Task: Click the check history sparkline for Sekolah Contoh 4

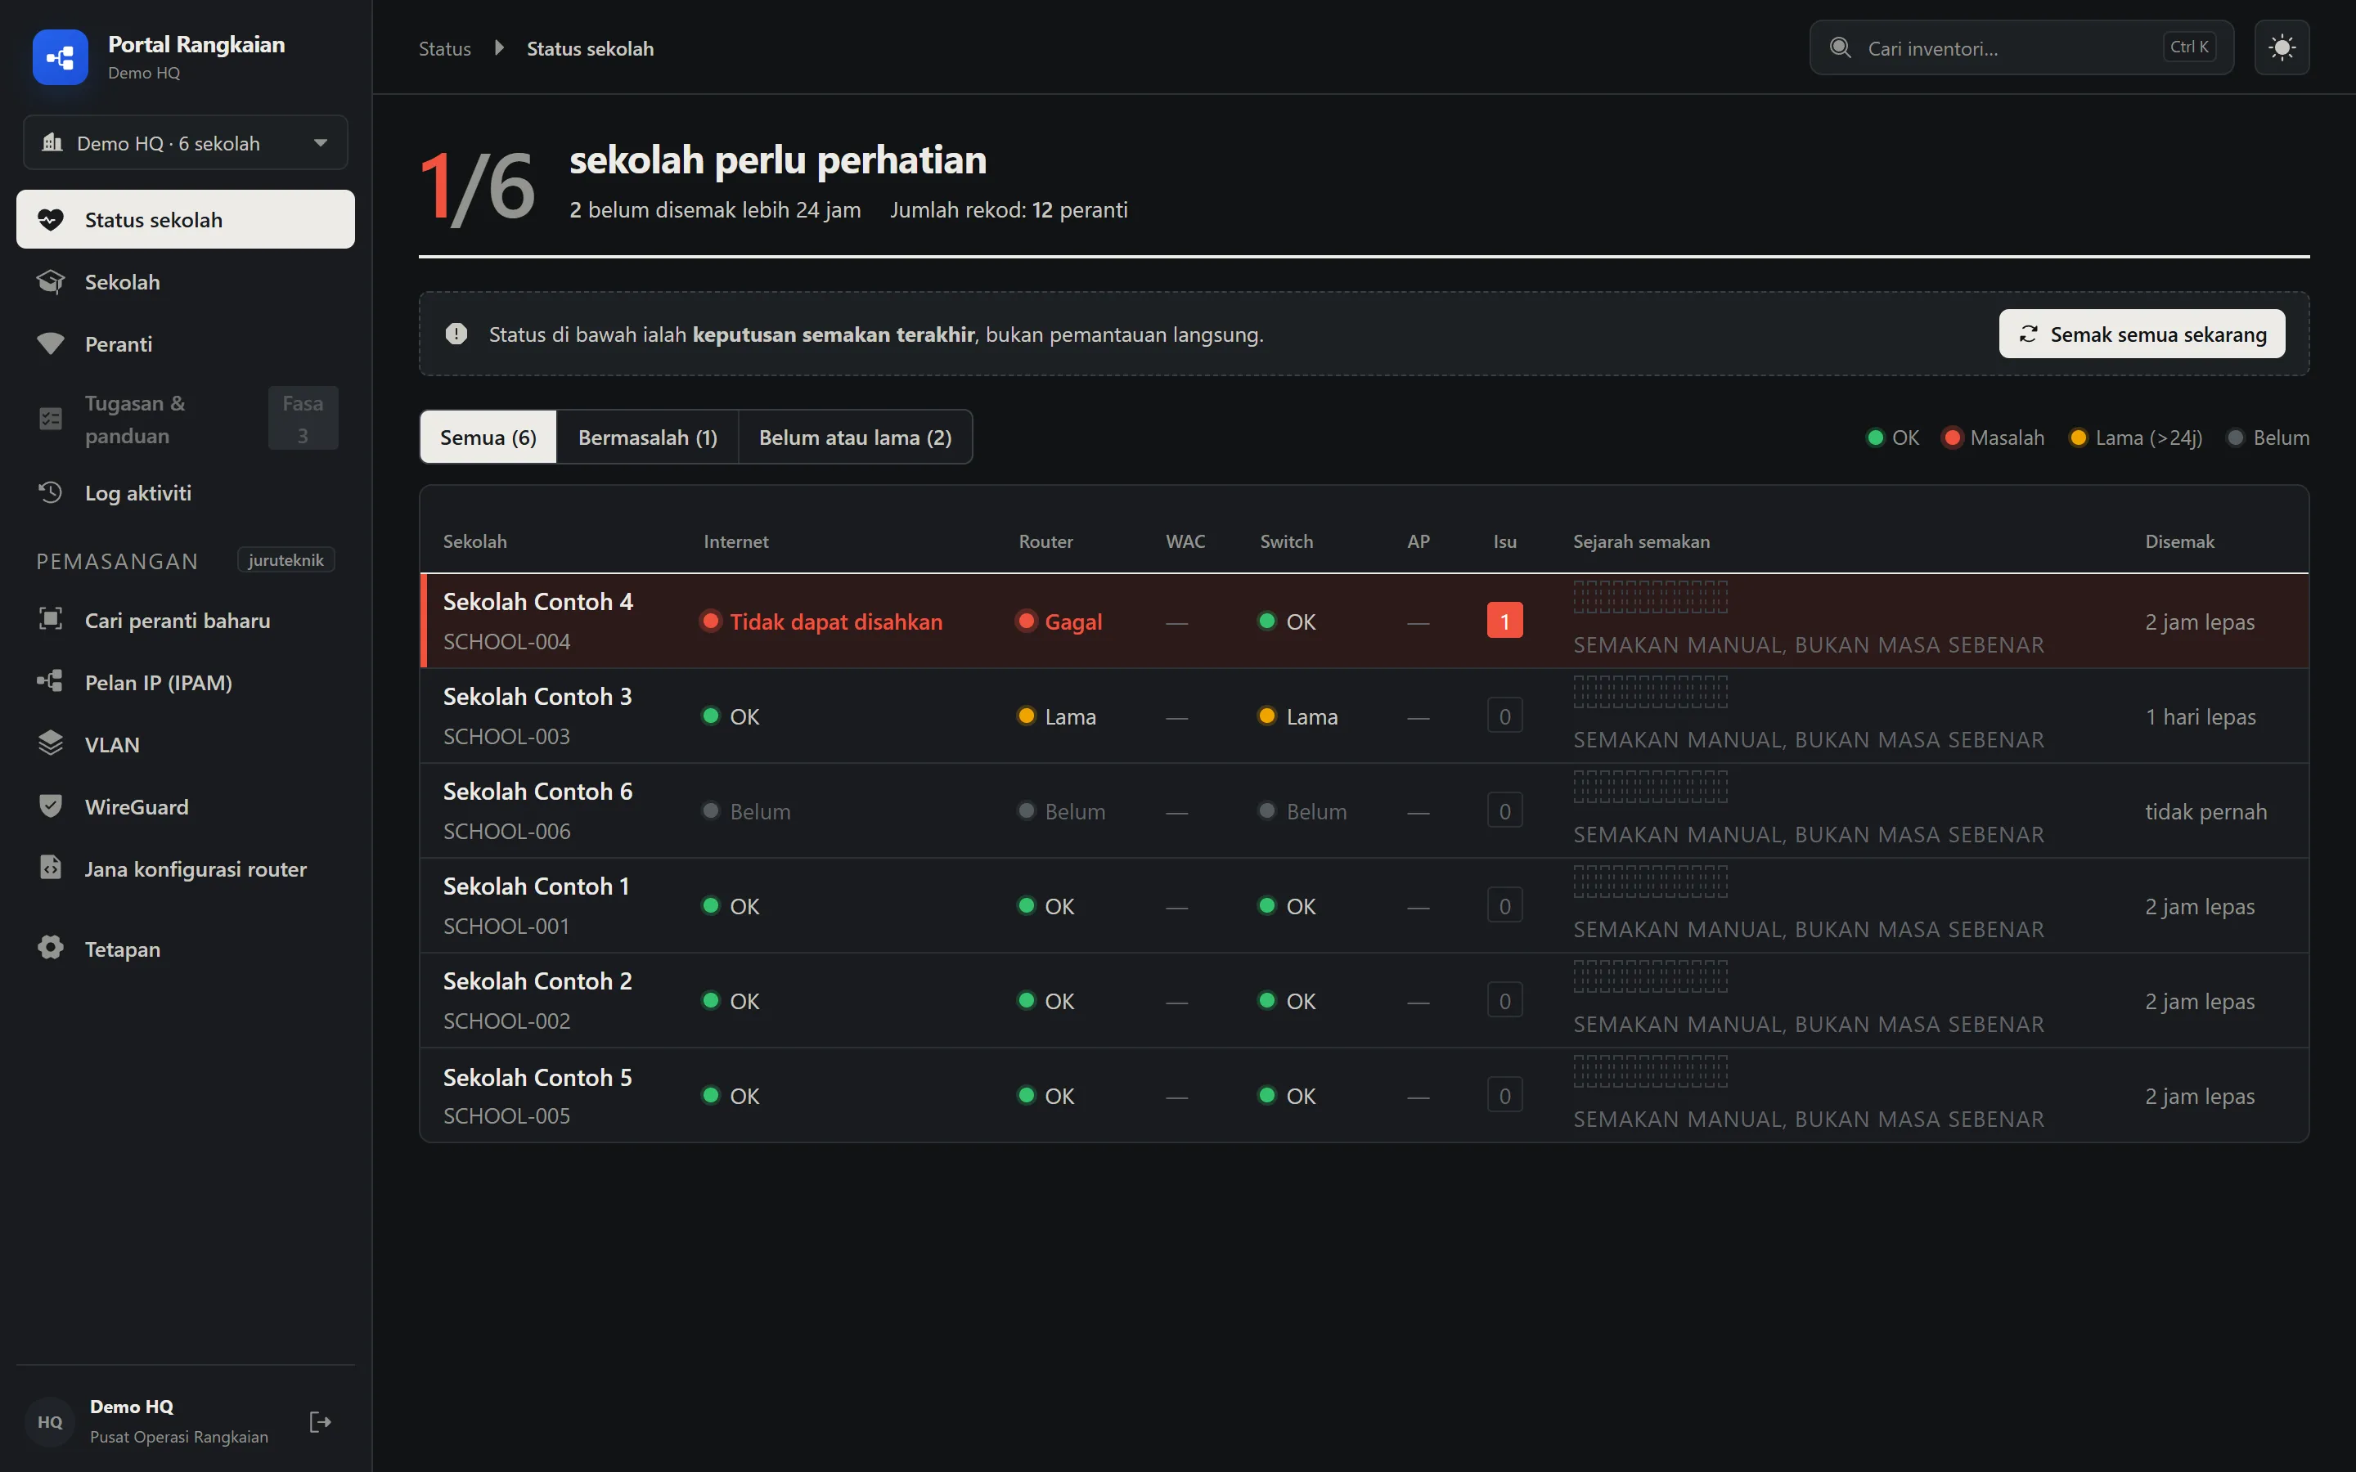Action: (x=1650, y=596)
